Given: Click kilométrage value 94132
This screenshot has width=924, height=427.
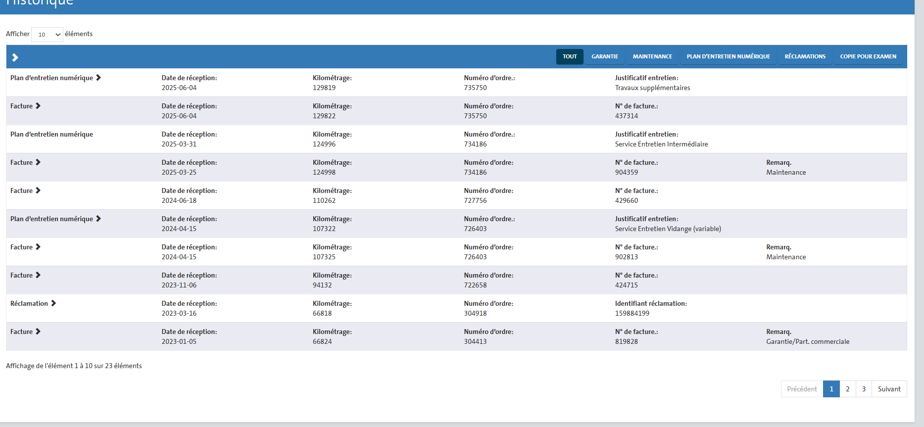Looking at the screenshot, I should (x=322, y=285).
